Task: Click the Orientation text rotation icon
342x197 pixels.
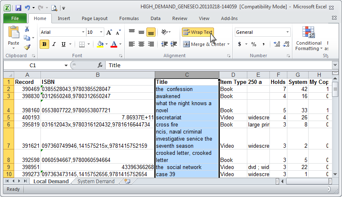Action: coord(164,32)
